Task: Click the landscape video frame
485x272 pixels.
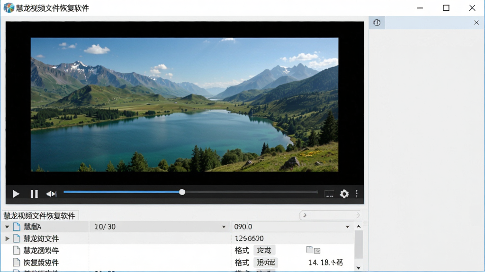Action: coord(184,104)
